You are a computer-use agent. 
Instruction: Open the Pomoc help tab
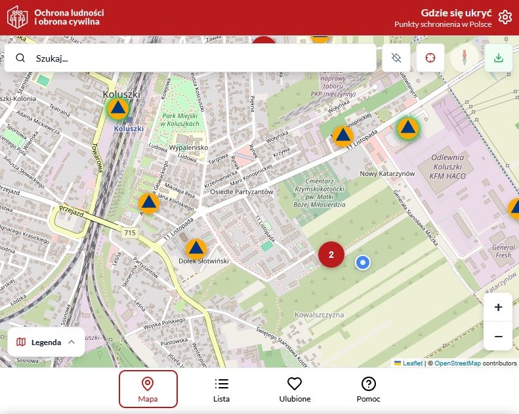[368, 389]
